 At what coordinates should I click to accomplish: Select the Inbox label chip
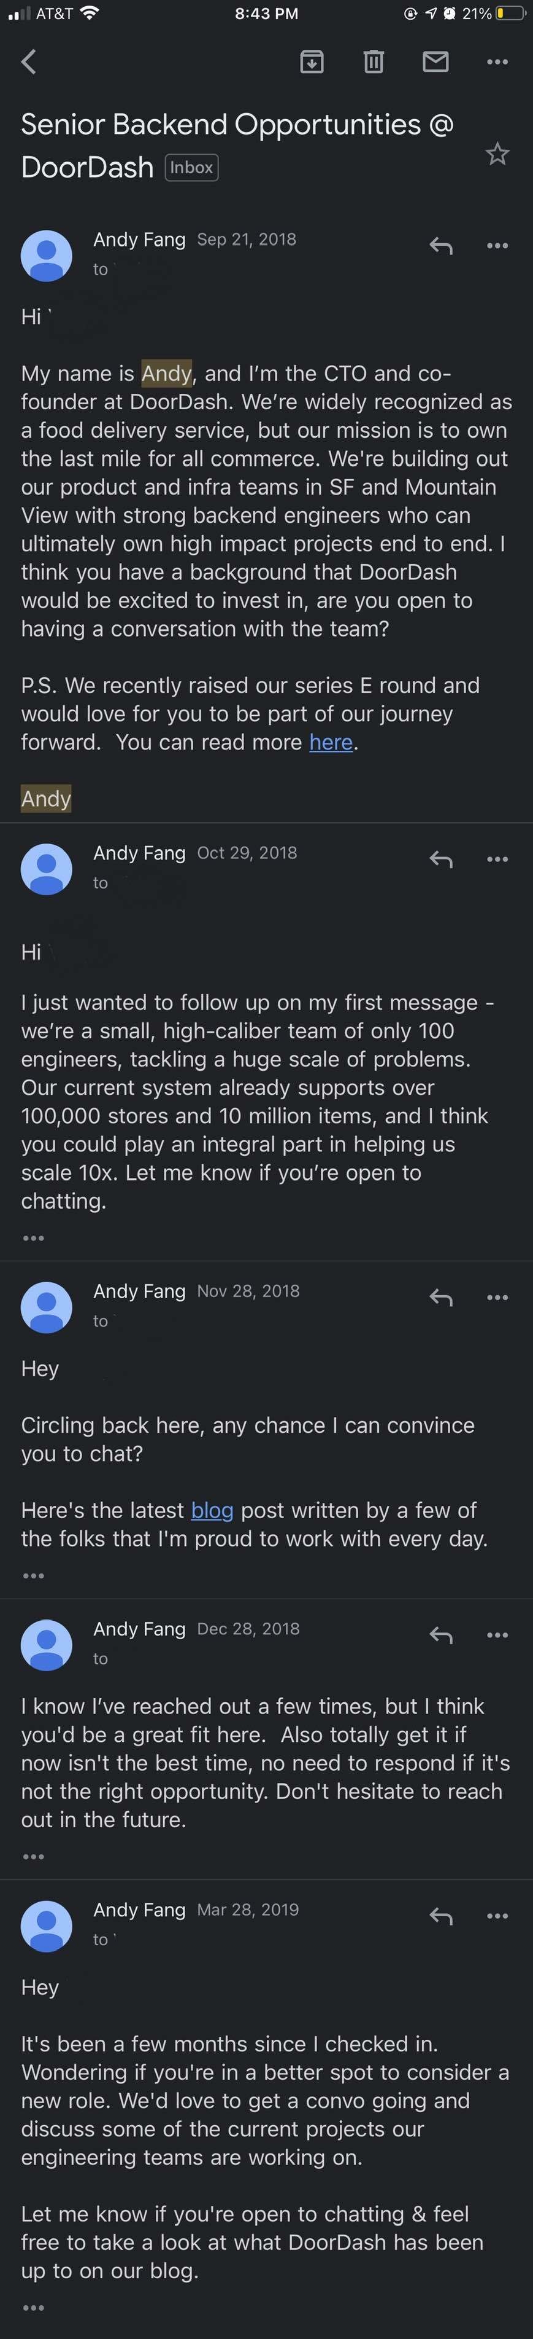191,168
